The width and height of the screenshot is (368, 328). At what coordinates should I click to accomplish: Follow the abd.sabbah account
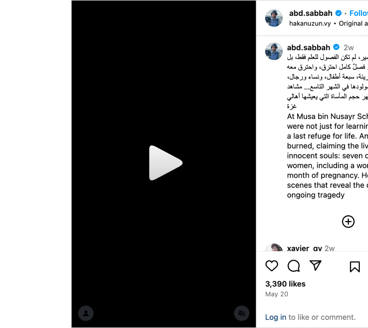(359, 13)
